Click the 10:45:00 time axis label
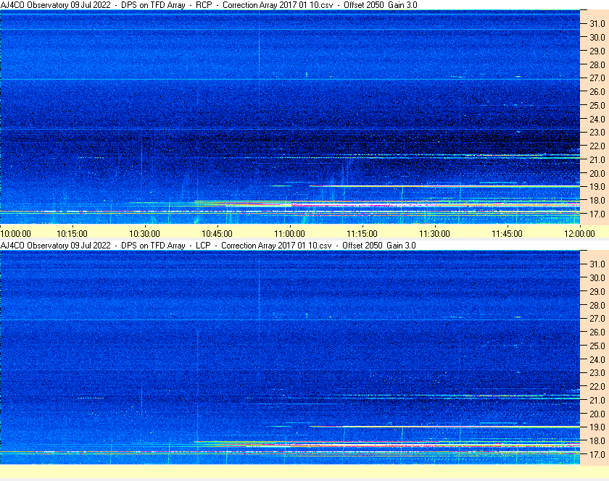609x481 pixels. [x=217, y=233]
